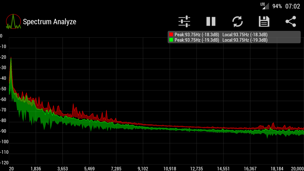Tap the -10 dB axis label
The width and height of the screenshot is (304, 171).
(3, 47)
